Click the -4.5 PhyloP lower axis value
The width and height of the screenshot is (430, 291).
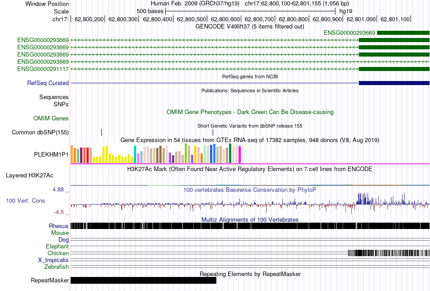(59, 212)
